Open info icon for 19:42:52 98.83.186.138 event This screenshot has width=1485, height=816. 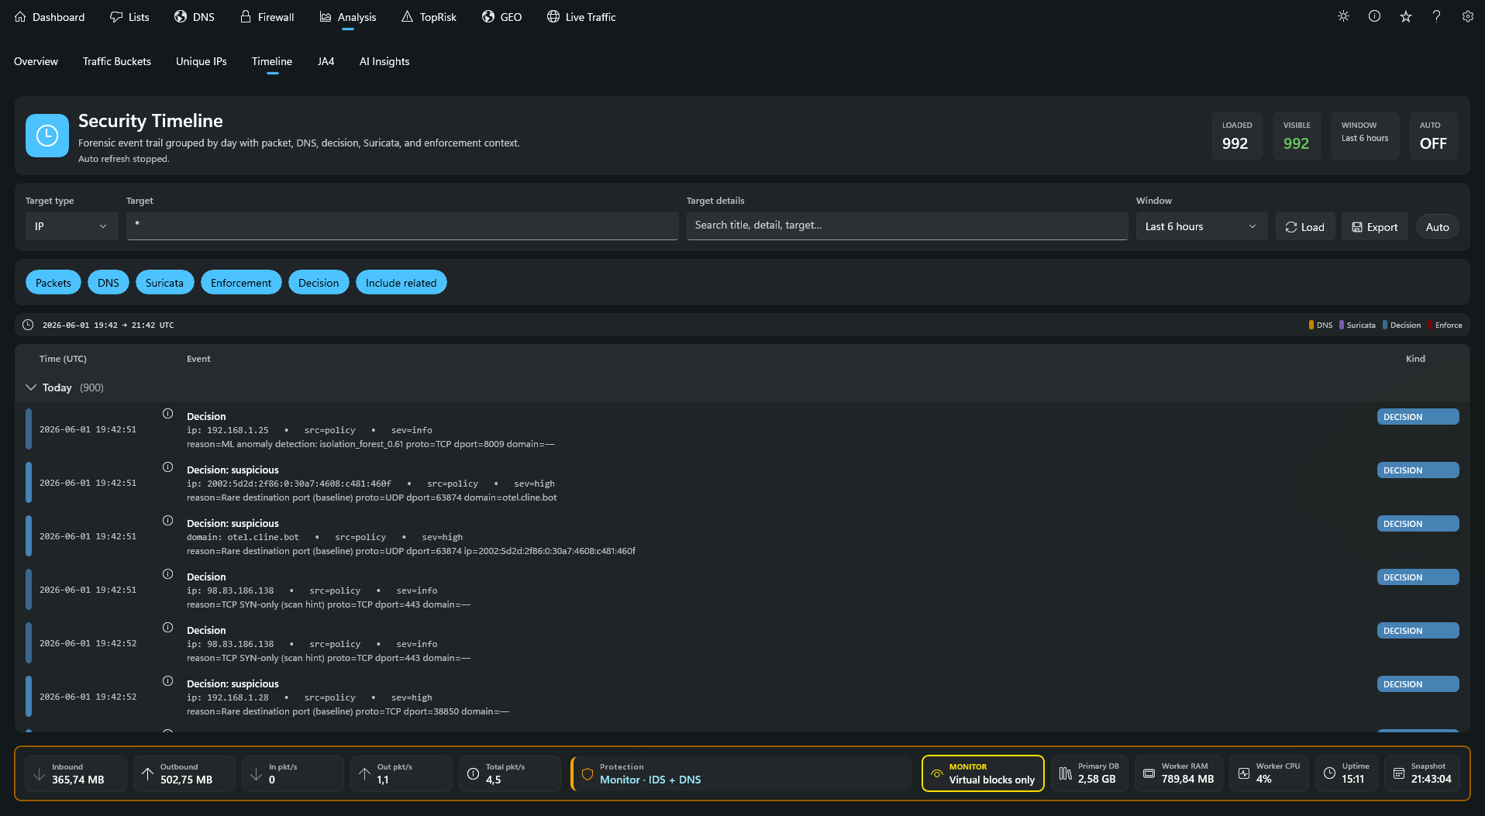(167, 628)
